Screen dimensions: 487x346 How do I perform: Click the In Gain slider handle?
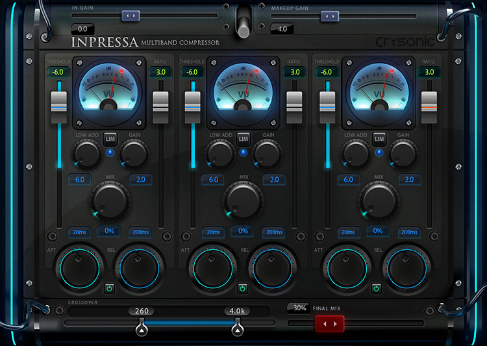(x=131, y=16)
